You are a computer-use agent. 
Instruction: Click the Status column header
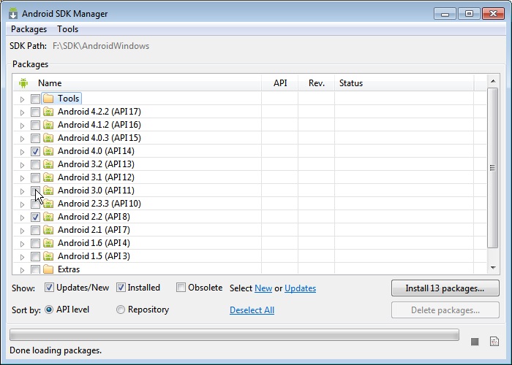(x=404, y=83)
